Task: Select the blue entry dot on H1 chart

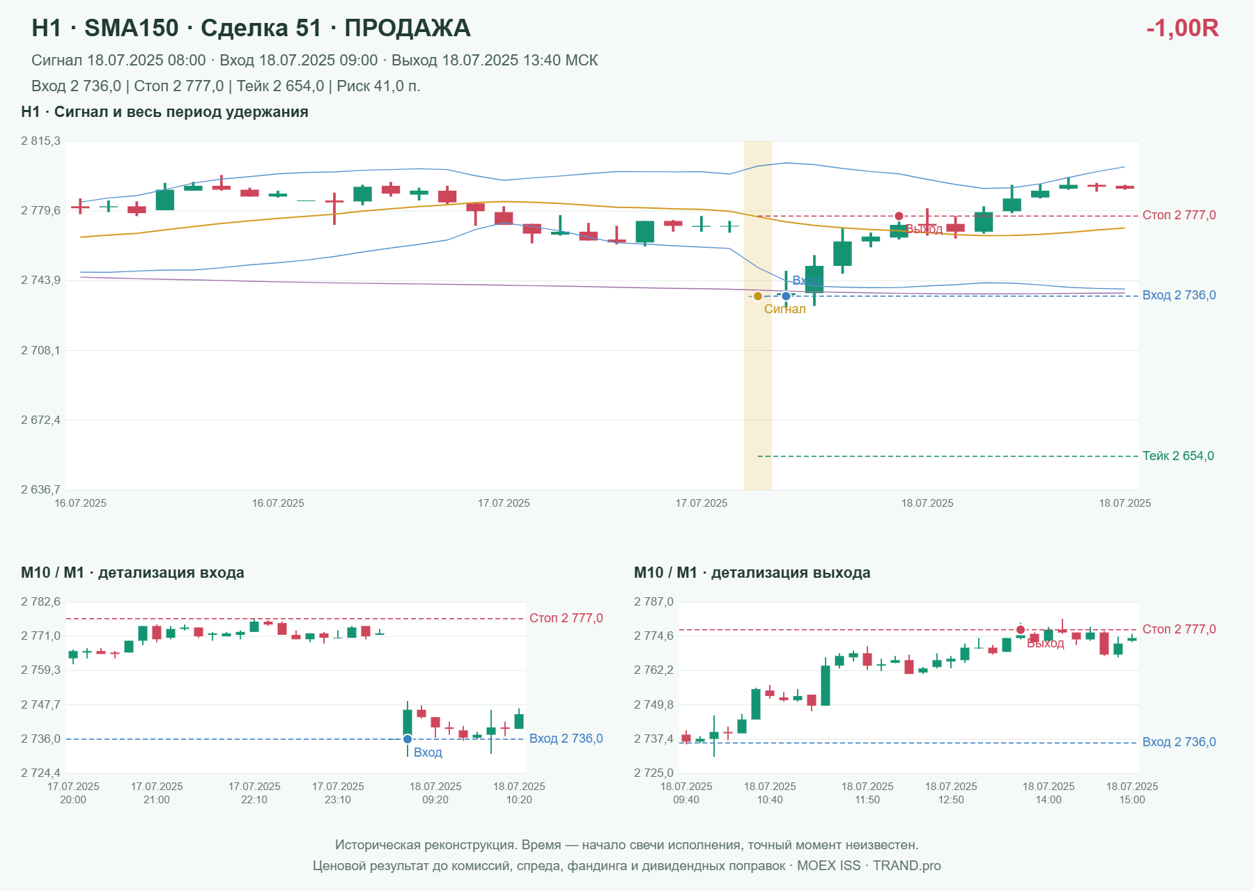Action: coord(787,296)
